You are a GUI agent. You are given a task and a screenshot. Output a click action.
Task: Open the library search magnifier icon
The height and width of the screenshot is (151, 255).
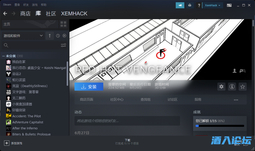coord(6,45)
